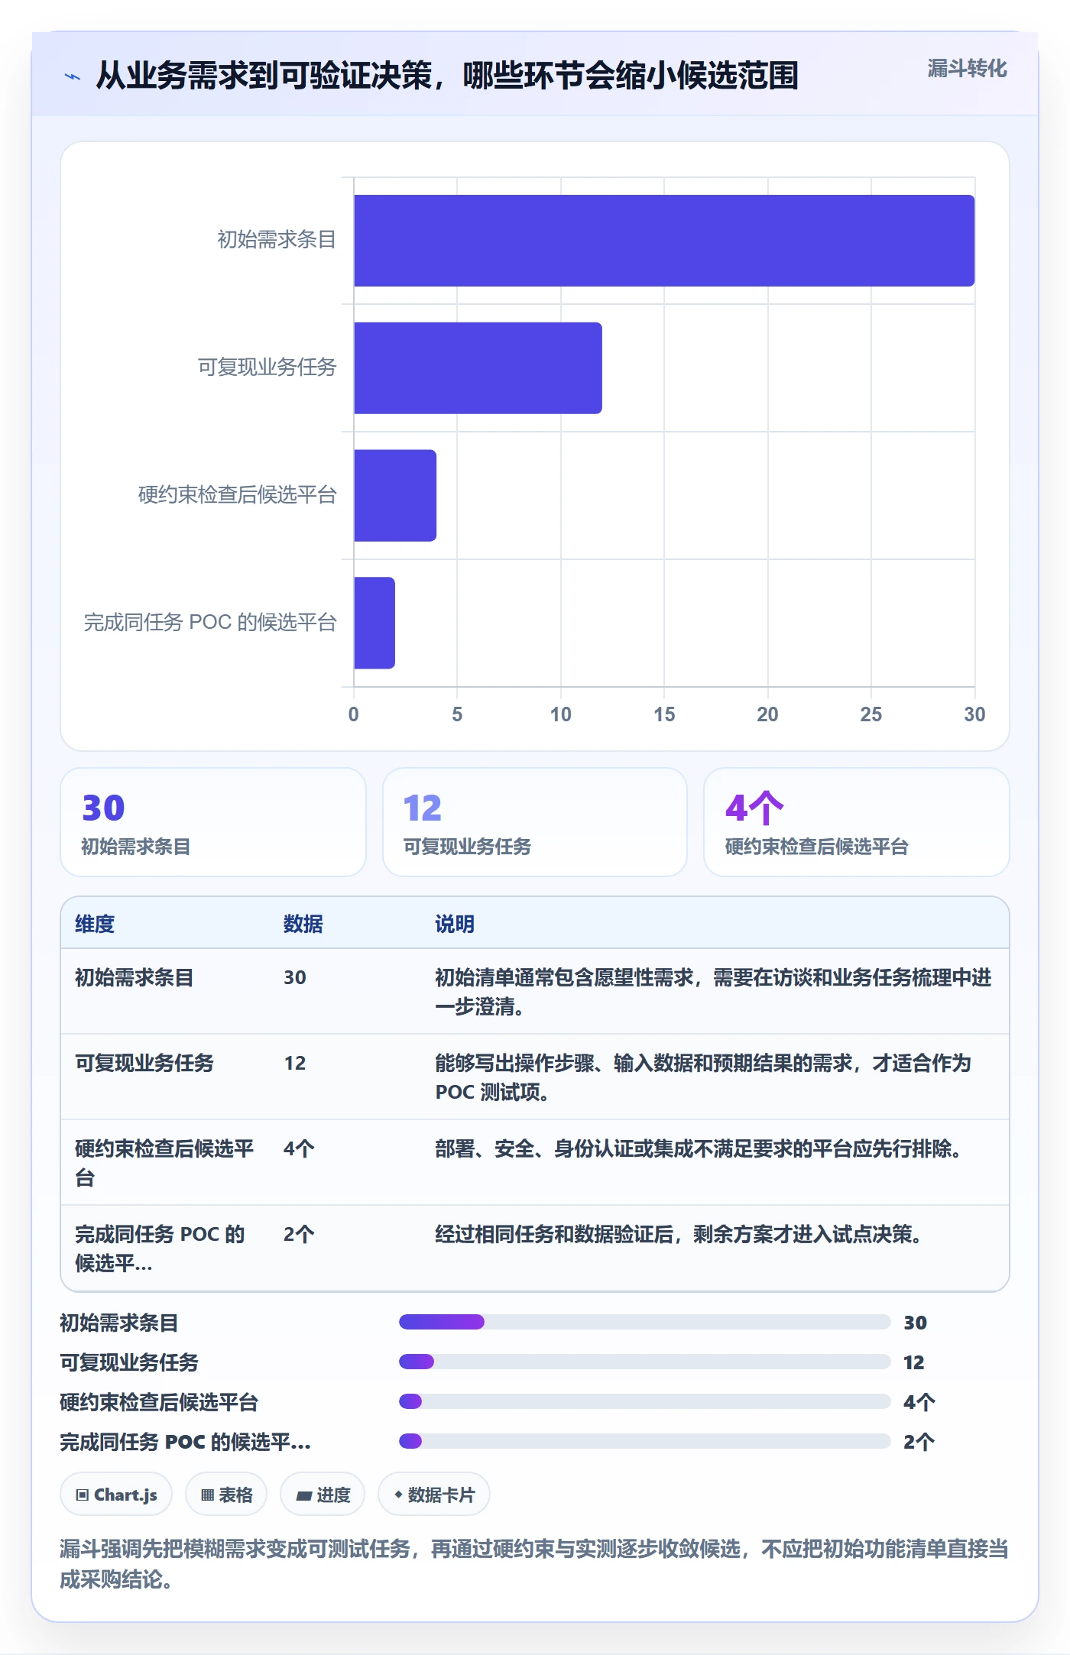Open the stat card showing 12
Image resolution: width=1070 pixels, height=1655 pixels.
point(535,822)
